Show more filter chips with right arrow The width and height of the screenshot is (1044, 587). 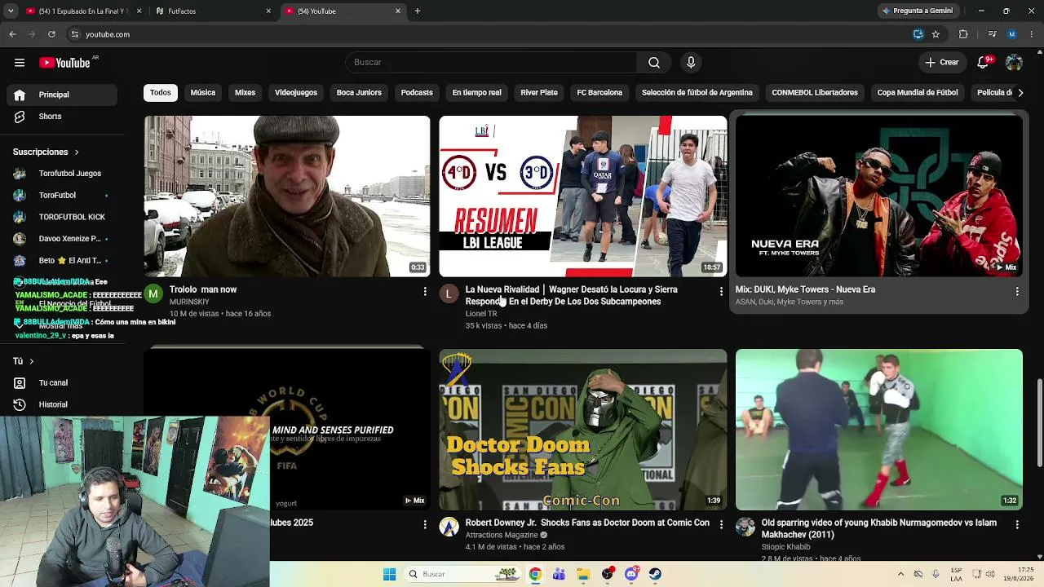pyautogui.click(x=1020, y=93)
